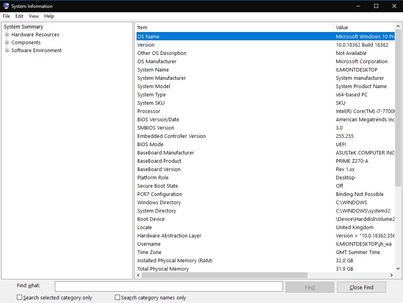
Task: Click the horizontal scrollbar left arrow
Action: pos(139,275)
